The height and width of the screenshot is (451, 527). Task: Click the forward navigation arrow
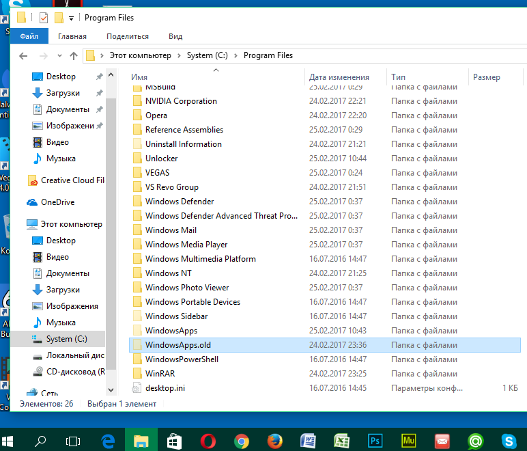tap(44, 56)
